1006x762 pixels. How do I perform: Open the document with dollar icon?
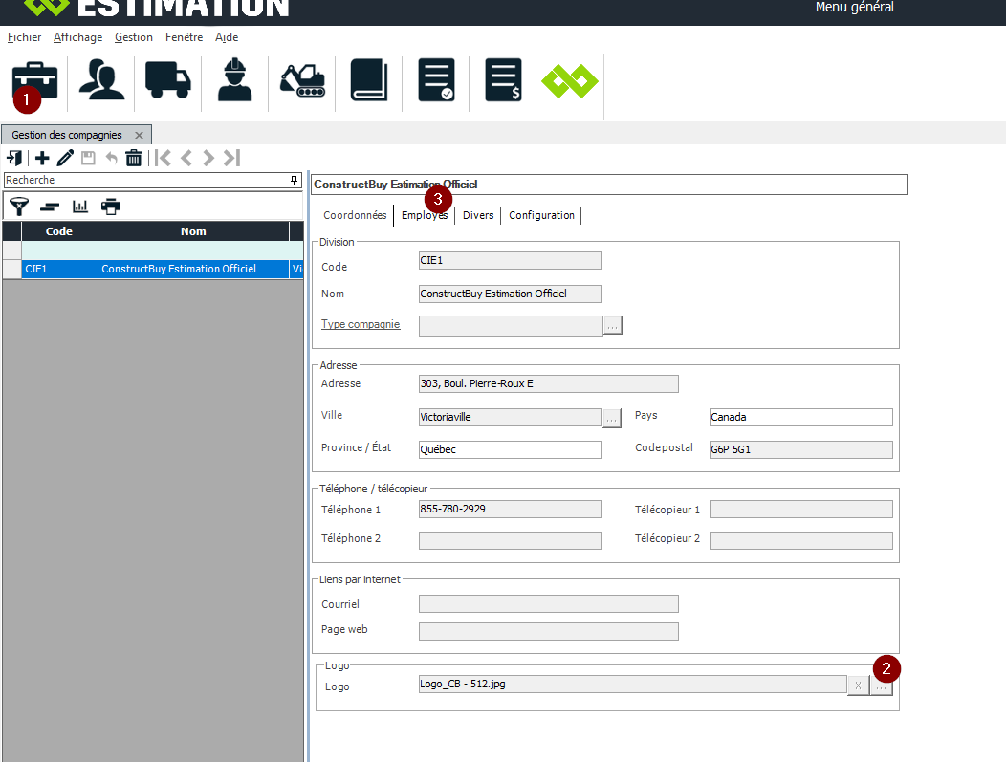click(x=503, y=79)
